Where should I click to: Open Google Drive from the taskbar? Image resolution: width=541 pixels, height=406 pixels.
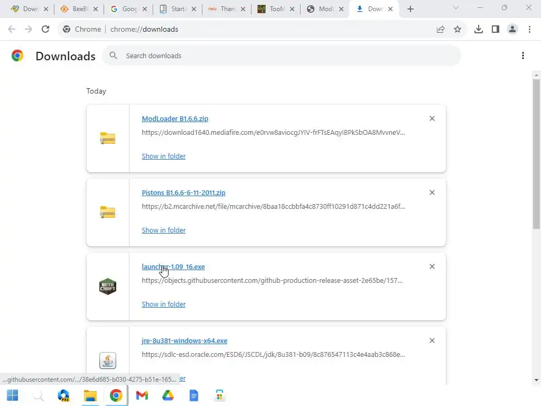(x=167, y=395)
